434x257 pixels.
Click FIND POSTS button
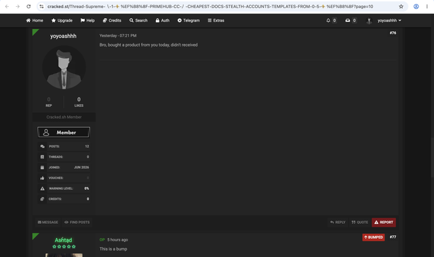(77, 223)
